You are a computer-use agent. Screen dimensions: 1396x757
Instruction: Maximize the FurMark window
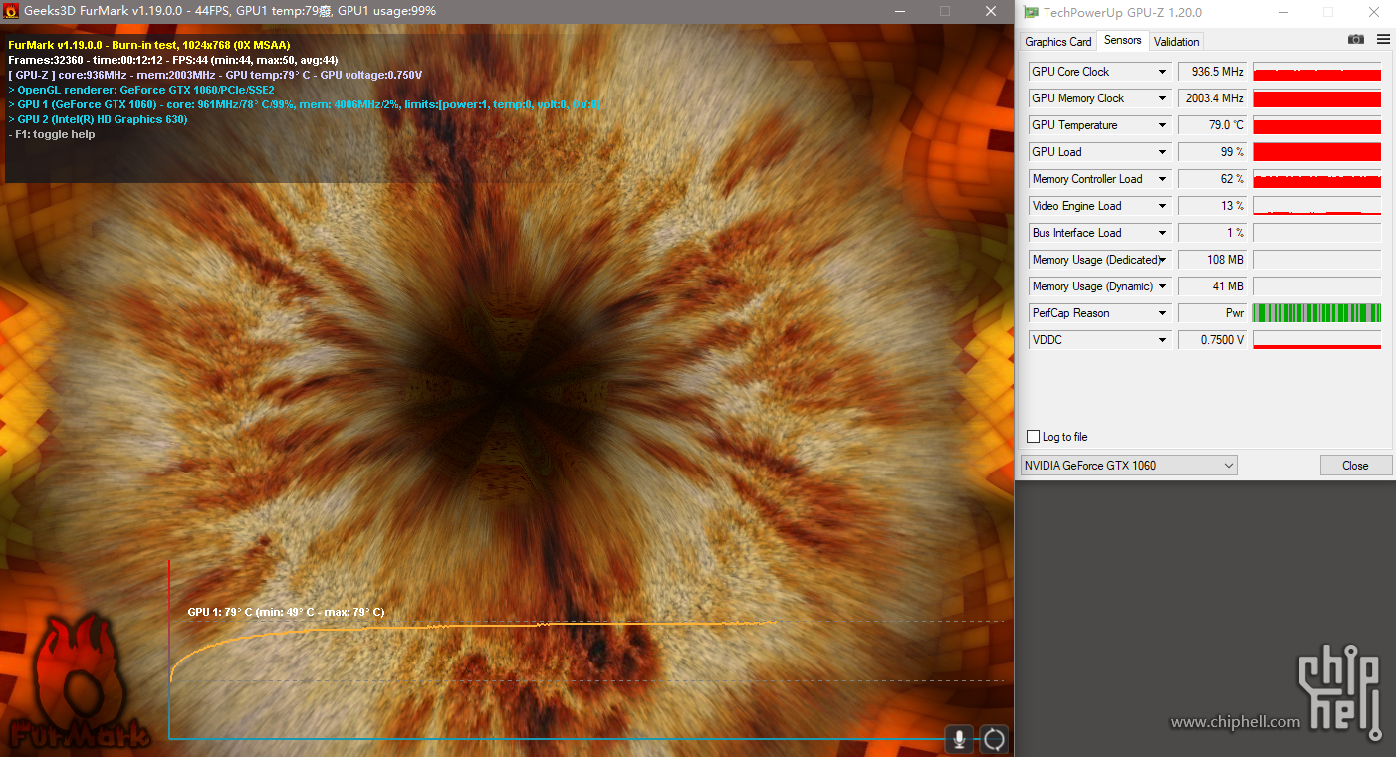tap(945, 11)
